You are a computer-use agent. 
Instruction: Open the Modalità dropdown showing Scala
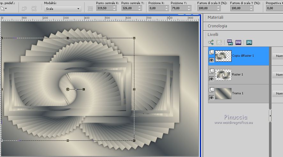tap(63, 9)
